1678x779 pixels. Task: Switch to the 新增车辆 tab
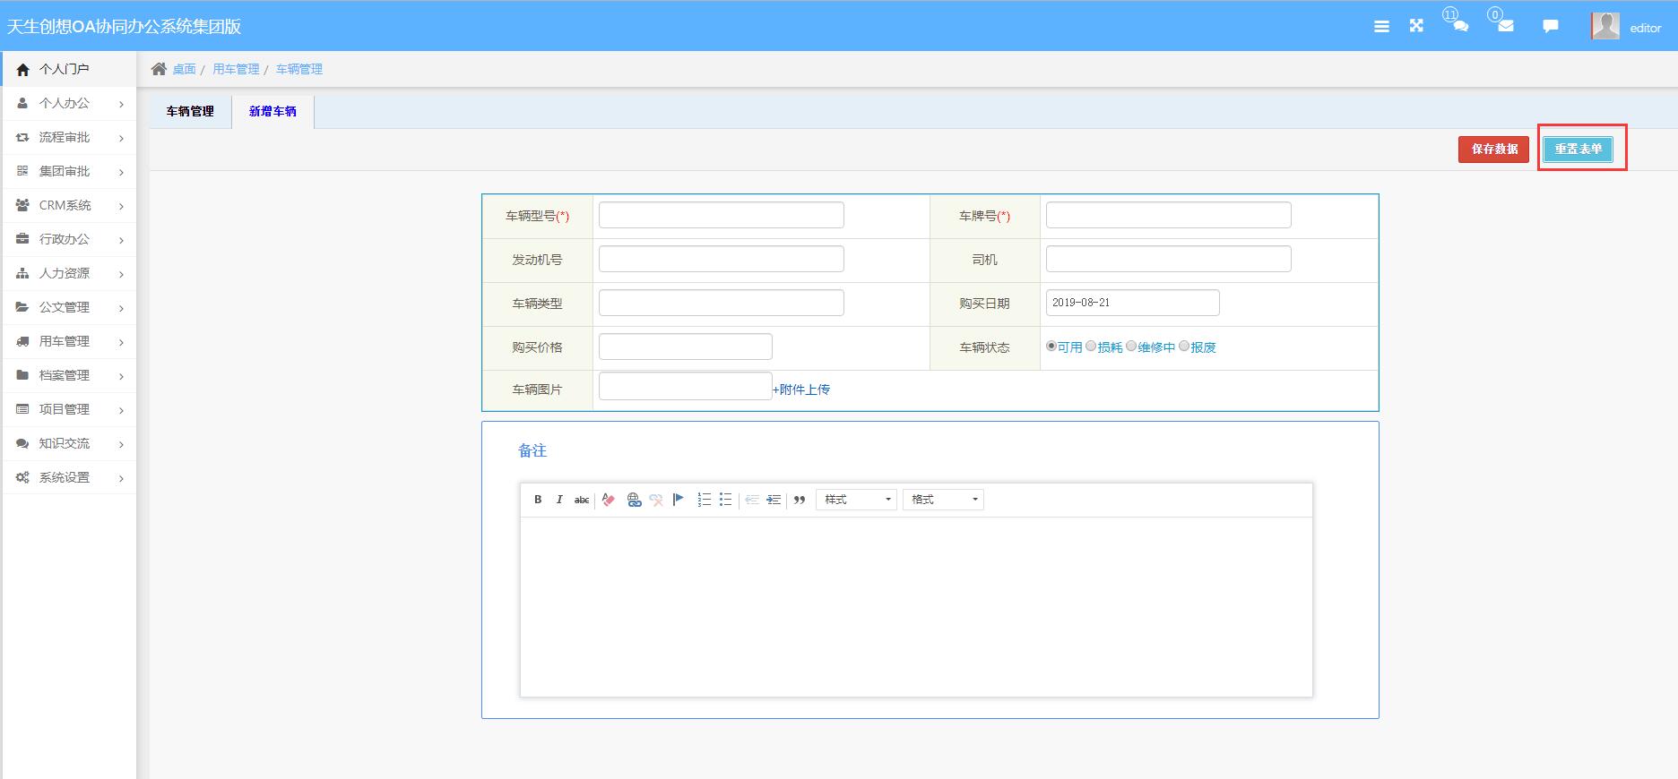coord(272,112)
